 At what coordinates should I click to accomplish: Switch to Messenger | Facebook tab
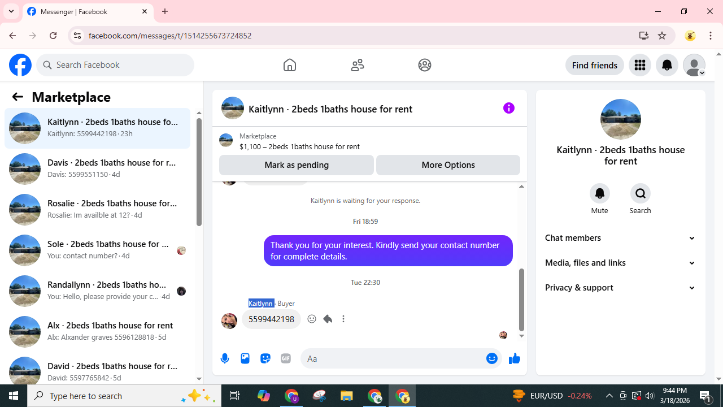tap(88, 11)
